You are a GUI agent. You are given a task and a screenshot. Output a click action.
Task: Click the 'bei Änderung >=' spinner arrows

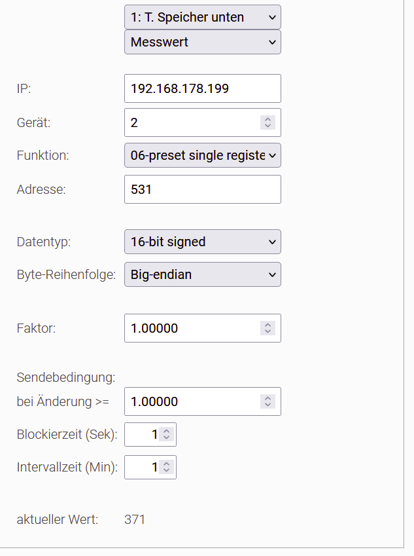coord(267,401)
